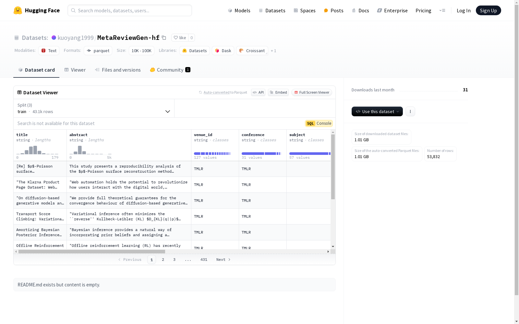Image resolution: width=519 pixels, height=324 pixels.
Task: Click the API button
Action: [258, 92]
